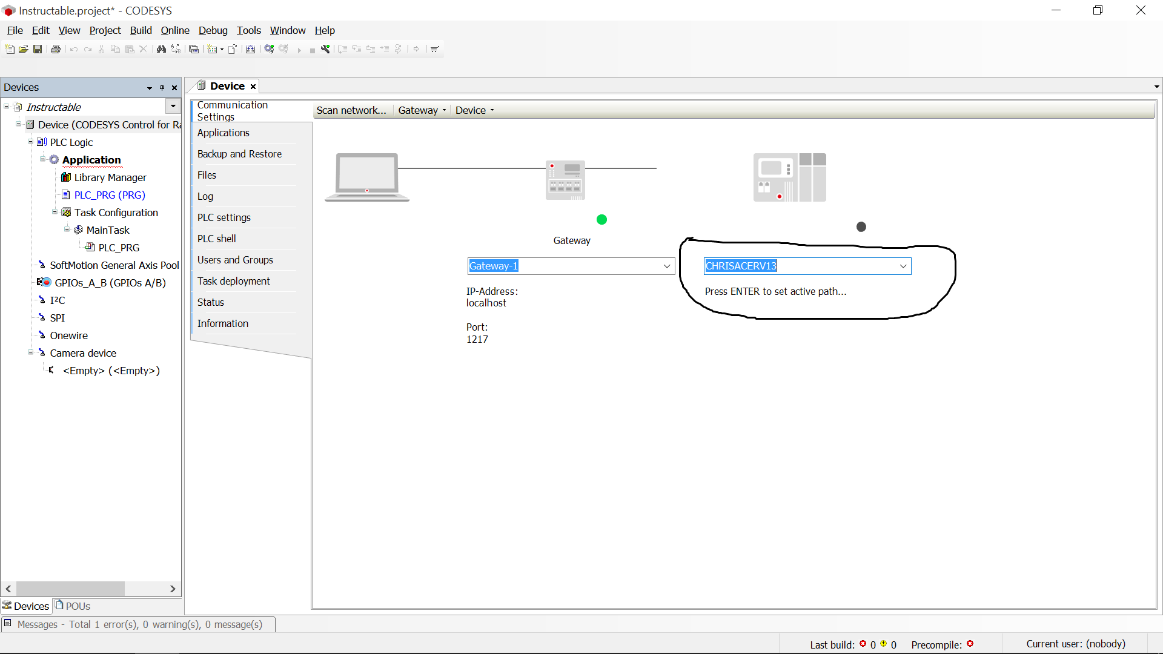The width and height of the screenshot is (1163, 654).
Task: Select the Build icon in the toolbar
Action: [251, 49]
